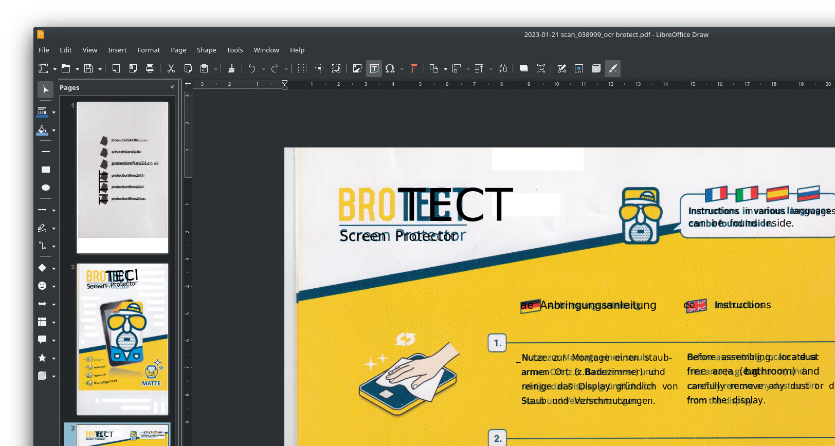This screenshot has width=835, height=446.
Task: Toggle Glue Points display
Action: [579, 68]
